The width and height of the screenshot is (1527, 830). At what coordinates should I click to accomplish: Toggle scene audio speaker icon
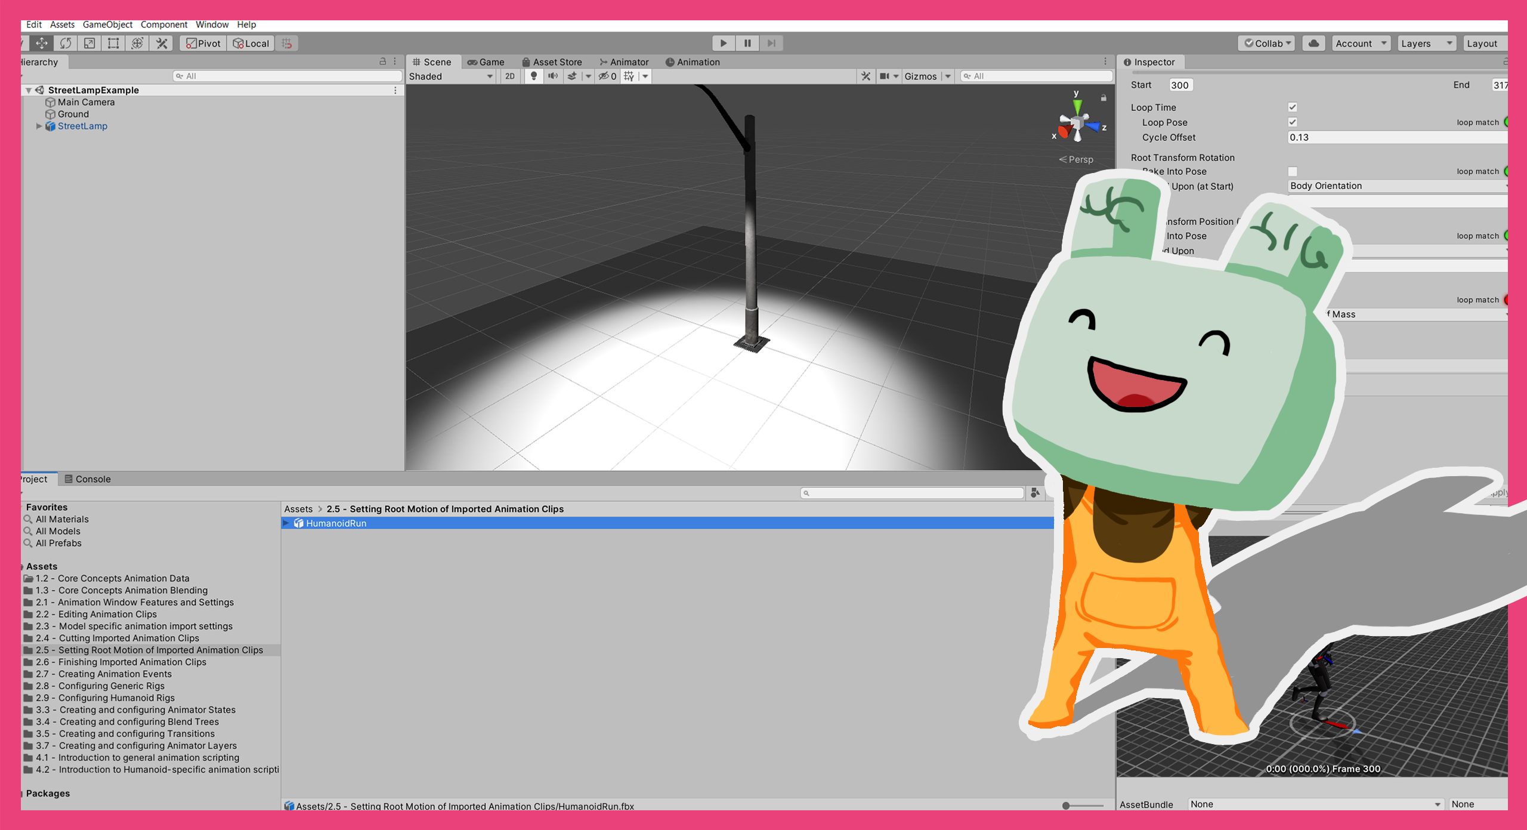point(553,76)
